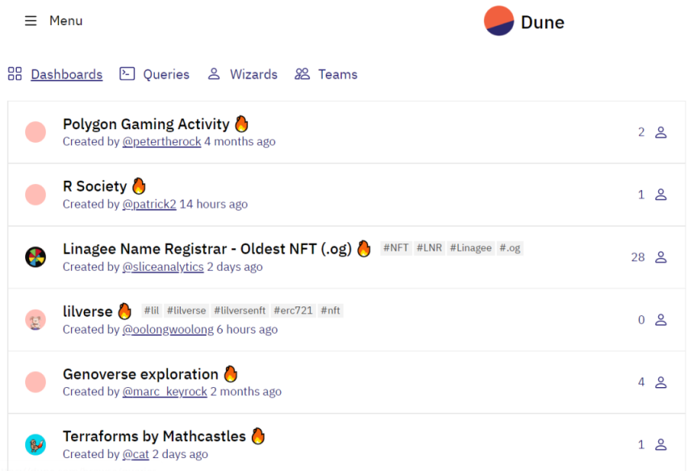This screenshot has width=697, height=471.
Task: Go to Dune home via wordmark
Action: (x=543, y=23)
